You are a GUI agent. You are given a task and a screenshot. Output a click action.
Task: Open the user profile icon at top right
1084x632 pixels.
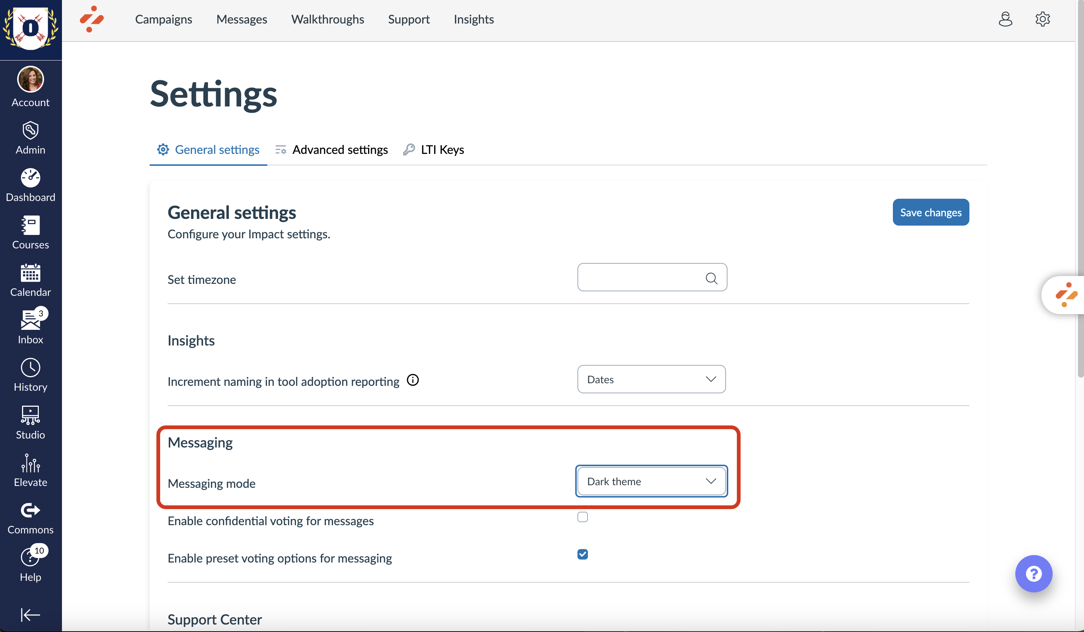tap(1005, 19)
